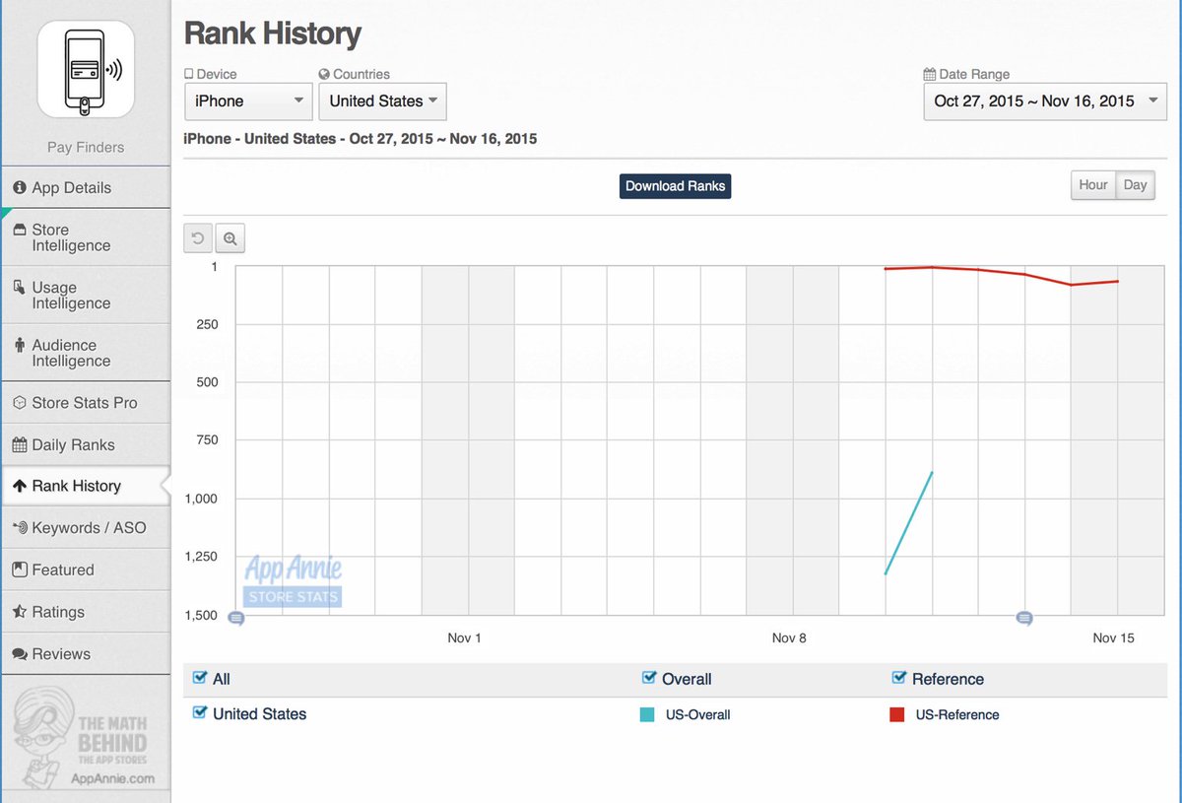Click the US-Overall teal color swatch
This screenshot has width=1182, height=803.
(647, 715)
